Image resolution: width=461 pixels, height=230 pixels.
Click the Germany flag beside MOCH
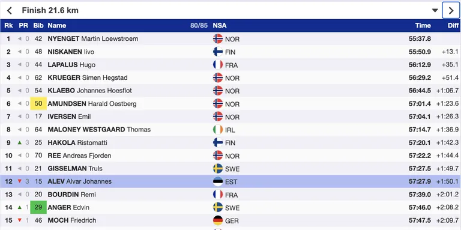point(218,220)
